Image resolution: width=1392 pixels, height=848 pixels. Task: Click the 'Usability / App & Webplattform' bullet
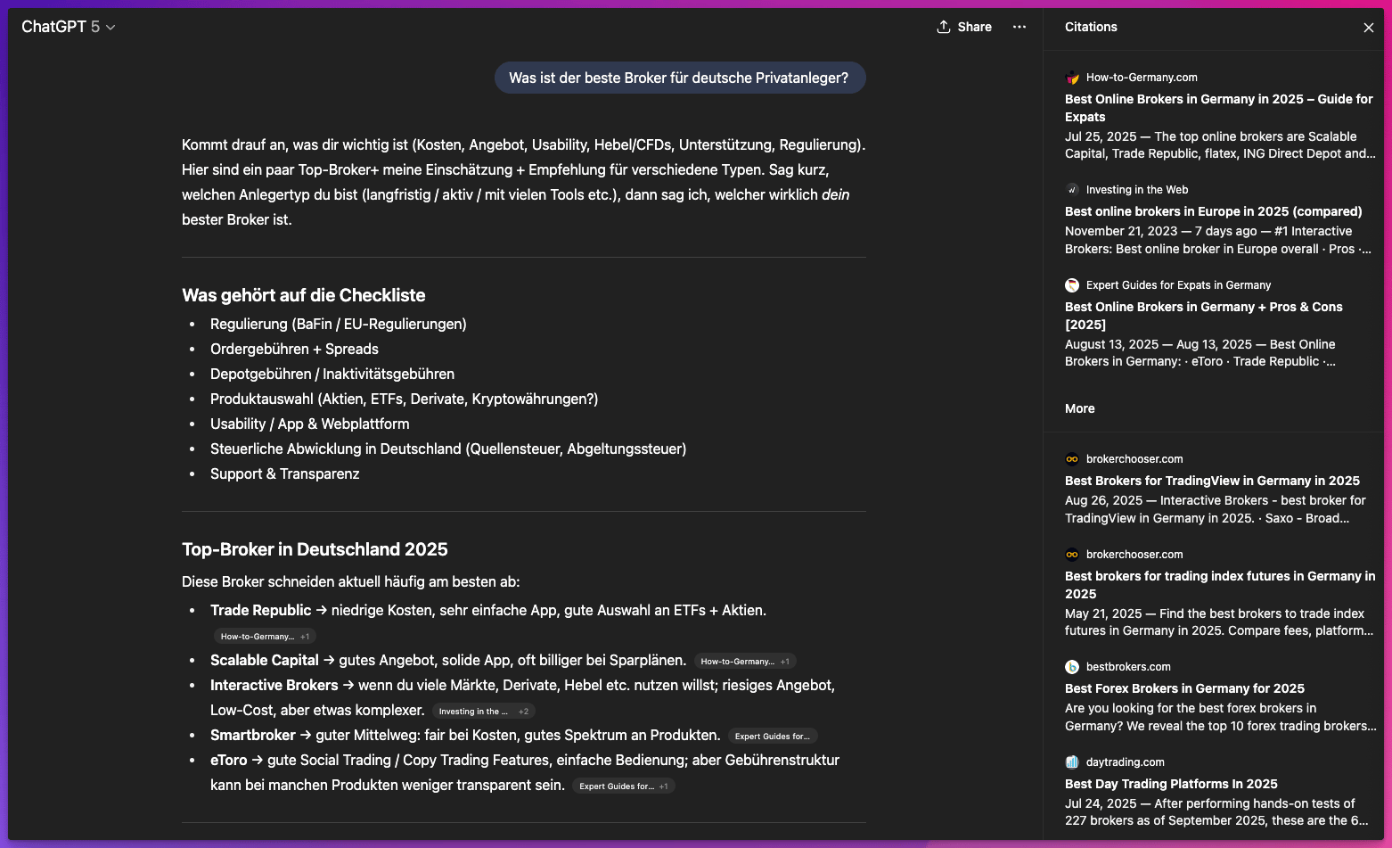click(x=310, y=424)
